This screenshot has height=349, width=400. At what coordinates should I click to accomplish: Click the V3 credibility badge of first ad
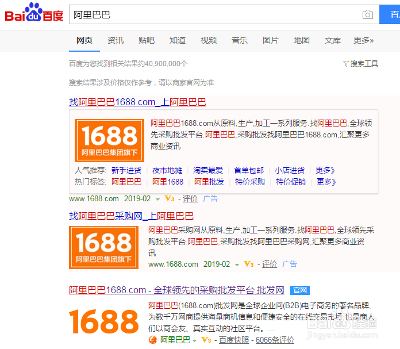[x=170, y=198]
